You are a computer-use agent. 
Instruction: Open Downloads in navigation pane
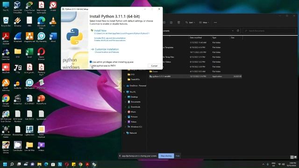(x=135, y=107)
